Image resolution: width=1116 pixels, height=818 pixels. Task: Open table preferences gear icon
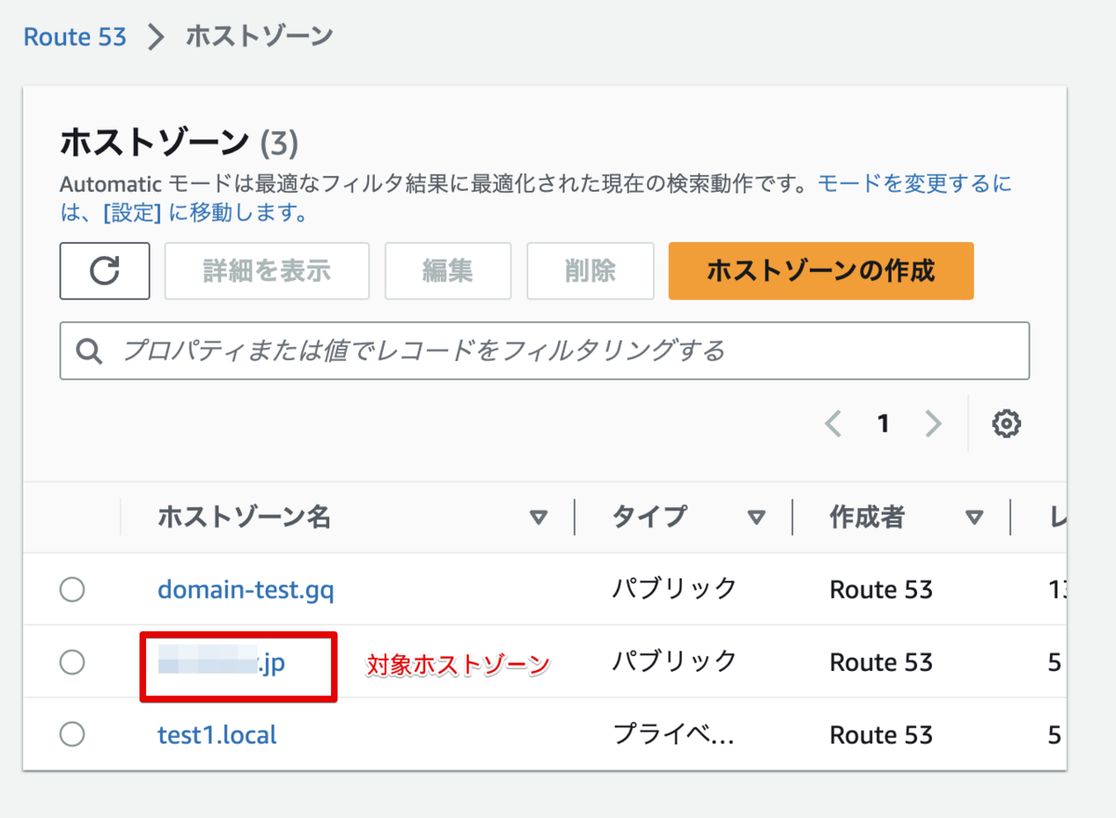[1006, 424]
